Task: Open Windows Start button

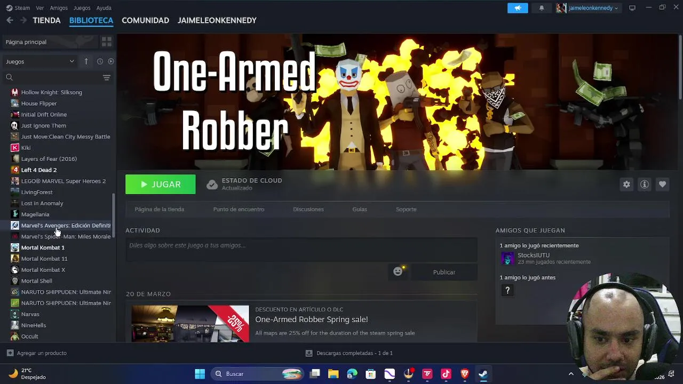Action: [200, 374]
